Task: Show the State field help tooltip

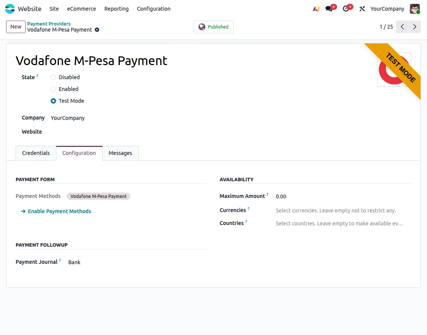Action: [37, 76]
